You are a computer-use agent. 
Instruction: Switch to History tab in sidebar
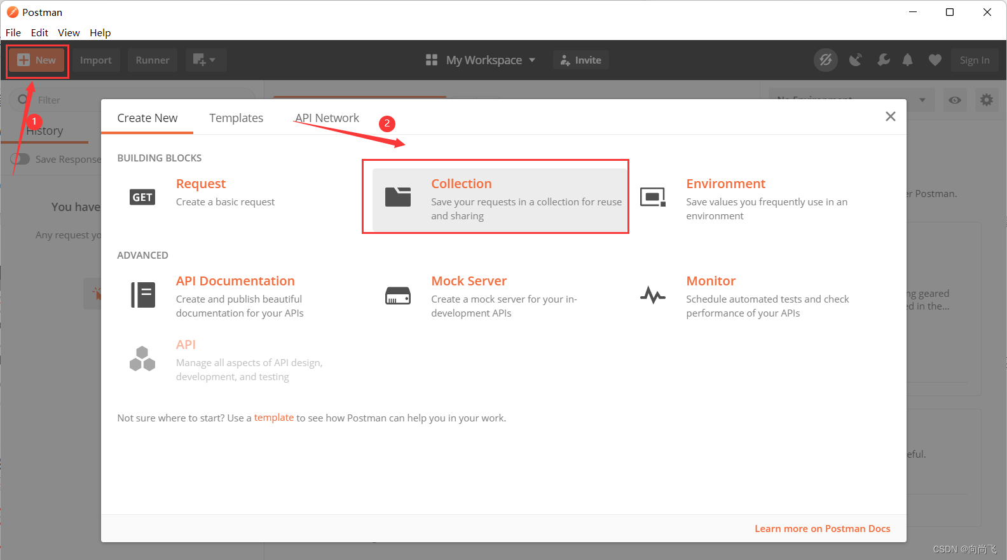click(x=45, y=130)
